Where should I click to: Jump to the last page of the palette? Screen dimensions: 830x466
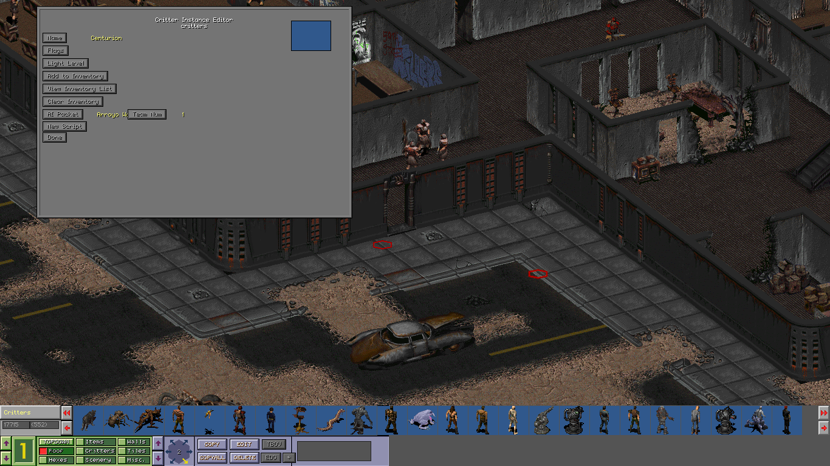pos(824,413)
